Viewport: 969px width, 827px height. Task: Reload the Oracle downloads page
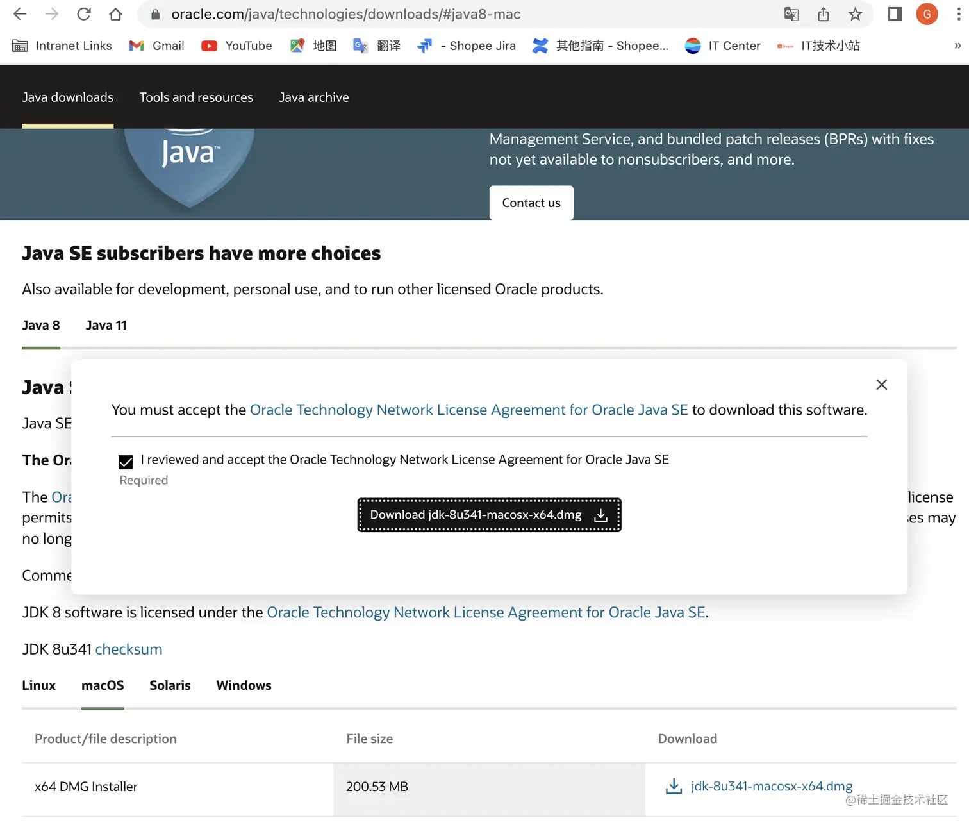point(84,14)
